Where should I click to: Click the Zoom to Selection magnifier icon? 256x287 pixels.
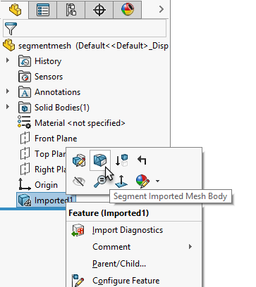(x=100, y=181)
